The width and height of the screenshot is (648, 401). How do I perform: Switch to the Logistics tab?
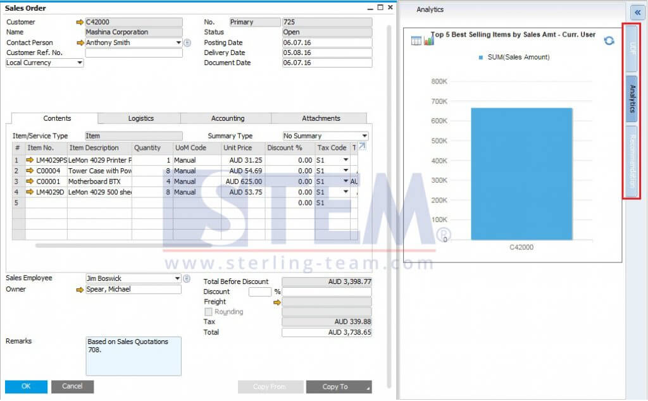[140, 118]
